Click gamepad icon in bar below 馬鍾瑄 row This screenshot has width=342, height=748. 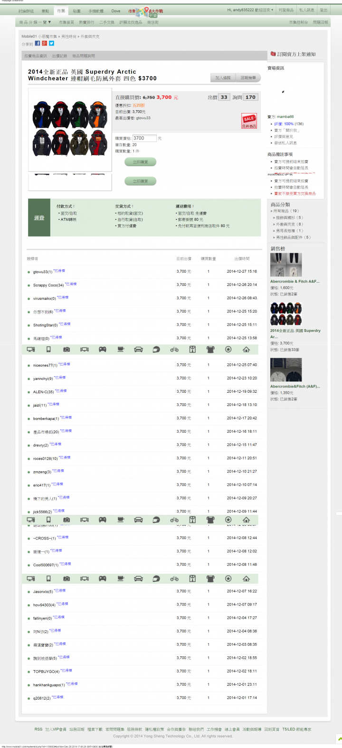click(x=103, y=350)
